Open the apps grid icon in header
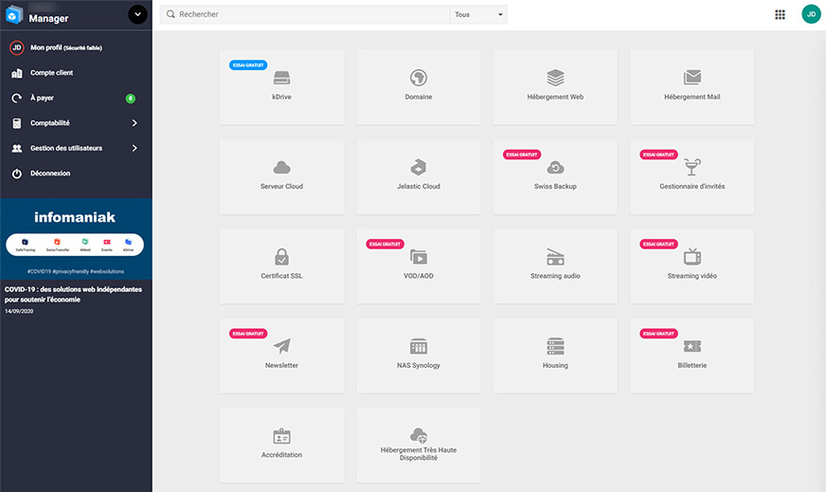This screenshot has height=492, width=826. pos(780,15)
